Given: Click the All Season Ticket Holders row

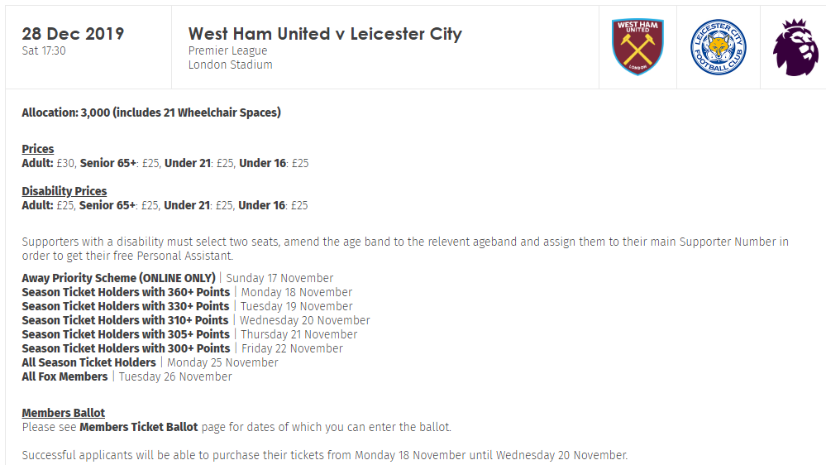Looking at the screenshot, I should (150, 362).
